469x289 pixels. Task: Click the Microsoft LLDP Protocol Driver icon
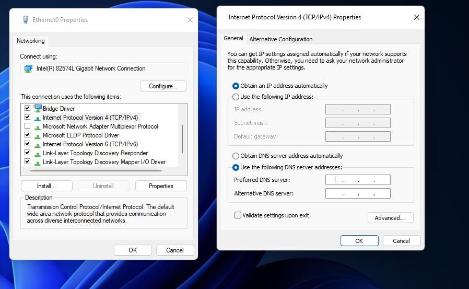(38, 136)
